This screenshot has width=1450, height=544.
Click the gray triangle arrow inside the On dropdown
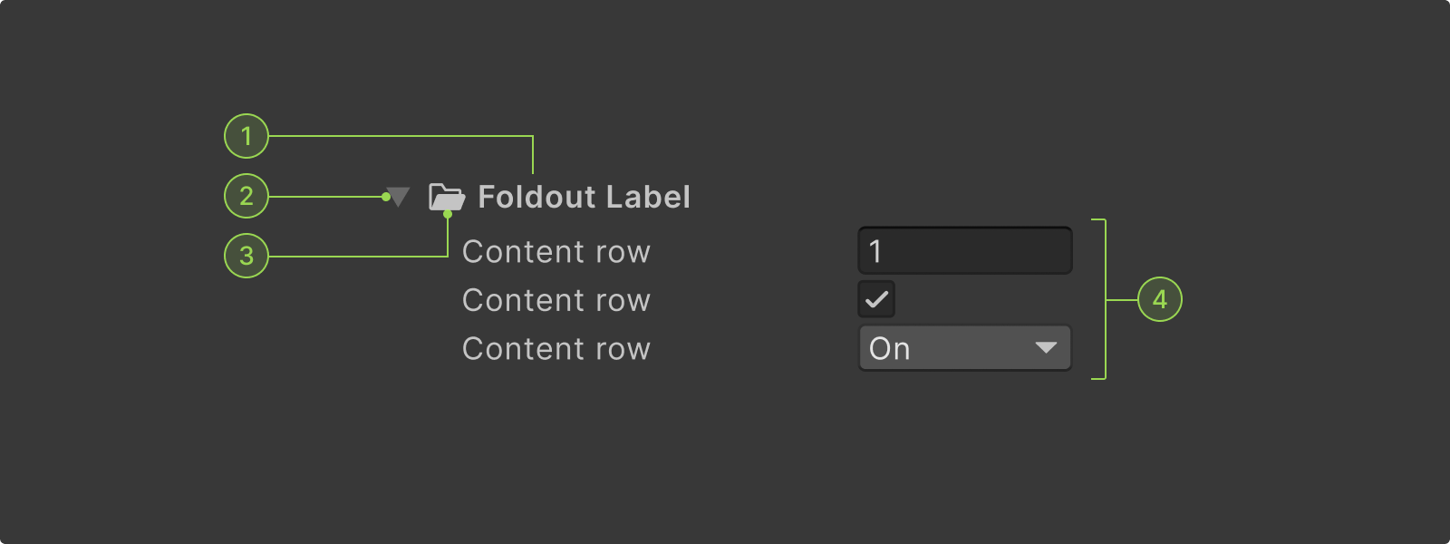tap(1049, 347)
